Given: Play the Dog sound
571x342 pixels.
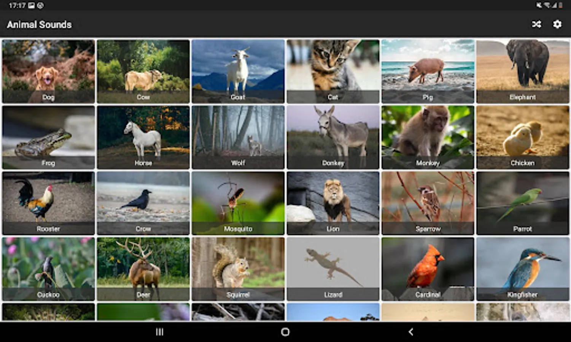Looking at the screenshot, I should click(x=48, y=71).
